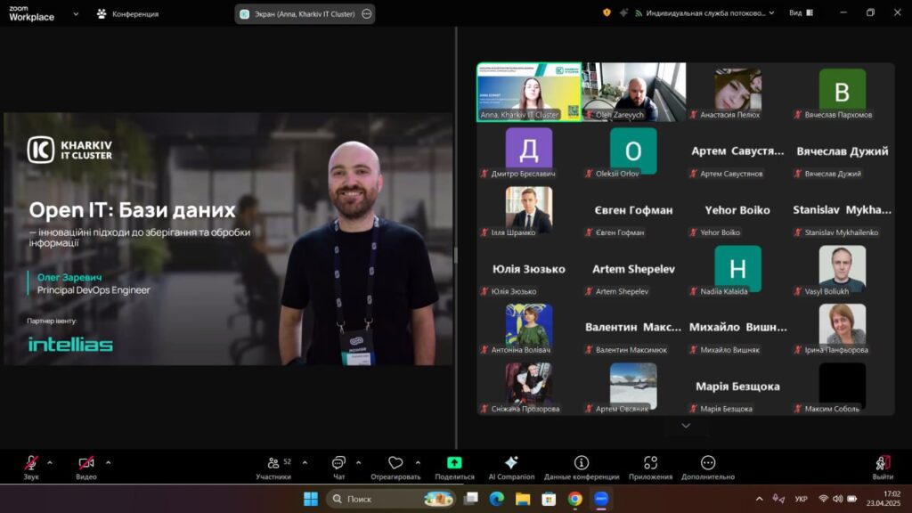Open the Дополнительно more options menu
The width and height of the screenshot is (912, 513).
(x=708, y=467)
